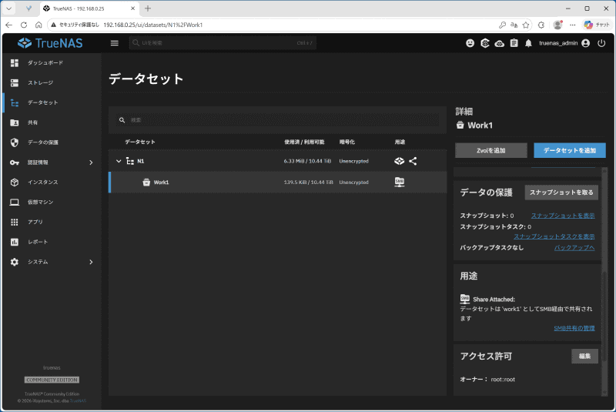616x412 pixels.
Task: Click Zvolを追加 button
Action: click(x=491, y=150)
